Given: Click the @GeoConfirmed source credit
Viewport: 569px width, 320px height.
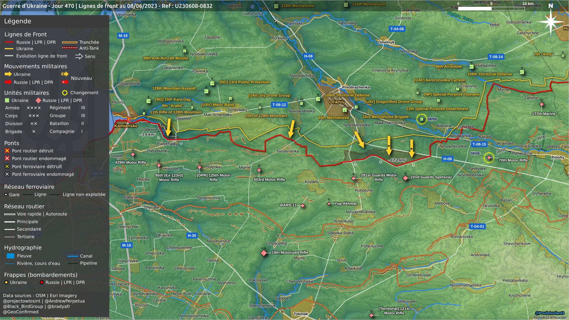Looking at the screenshot, I should click(21, 312).
